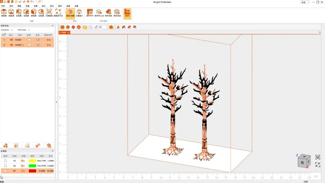Click the zoom out minus icon in viewport toolbar
Image resolution: width=325 pixels, height=183 pixels.
coord(73,27)
